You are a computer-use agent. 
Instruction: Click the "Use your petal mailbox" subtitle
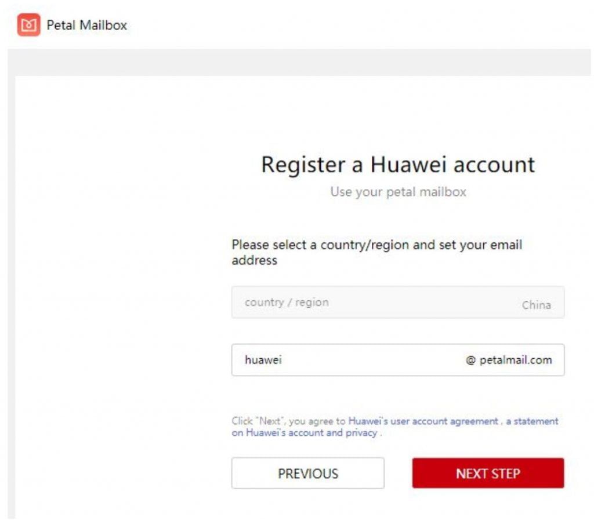tap(398, 192)
